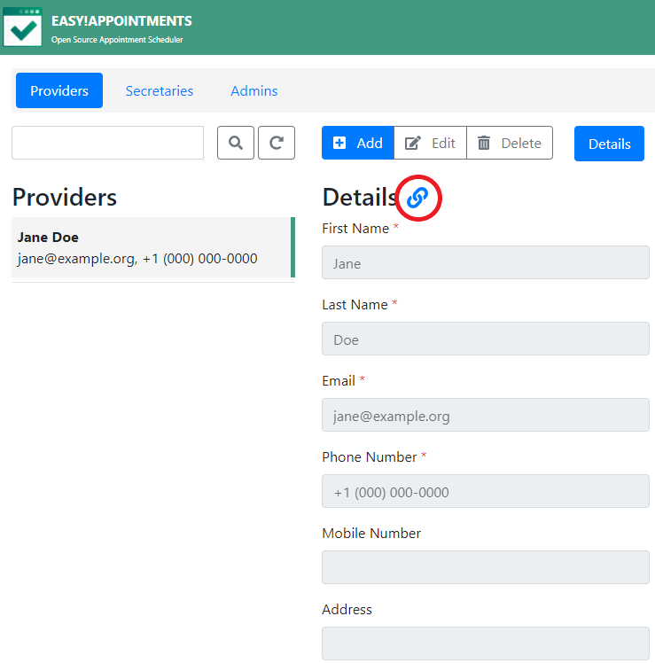
Task: Switch to the Providers tab
Action: click(x=59, y=90)
